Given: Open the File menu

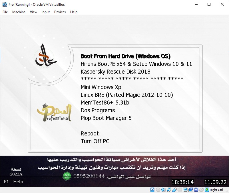Looking at the screenshot, I should (x=5, y=12).
